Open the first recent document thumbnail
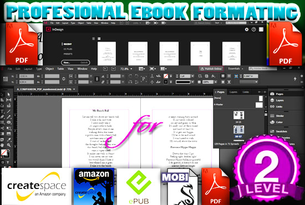305x205 pixels. [106, 53]
